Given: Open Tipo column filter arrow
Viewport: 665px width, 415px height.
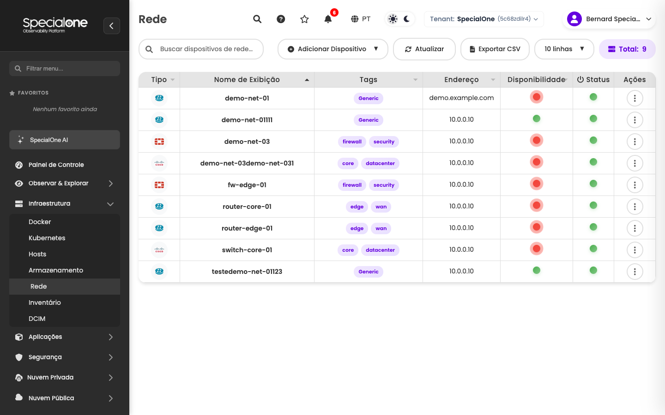Looking at the screenshot, I should click(x=173, y=80).
